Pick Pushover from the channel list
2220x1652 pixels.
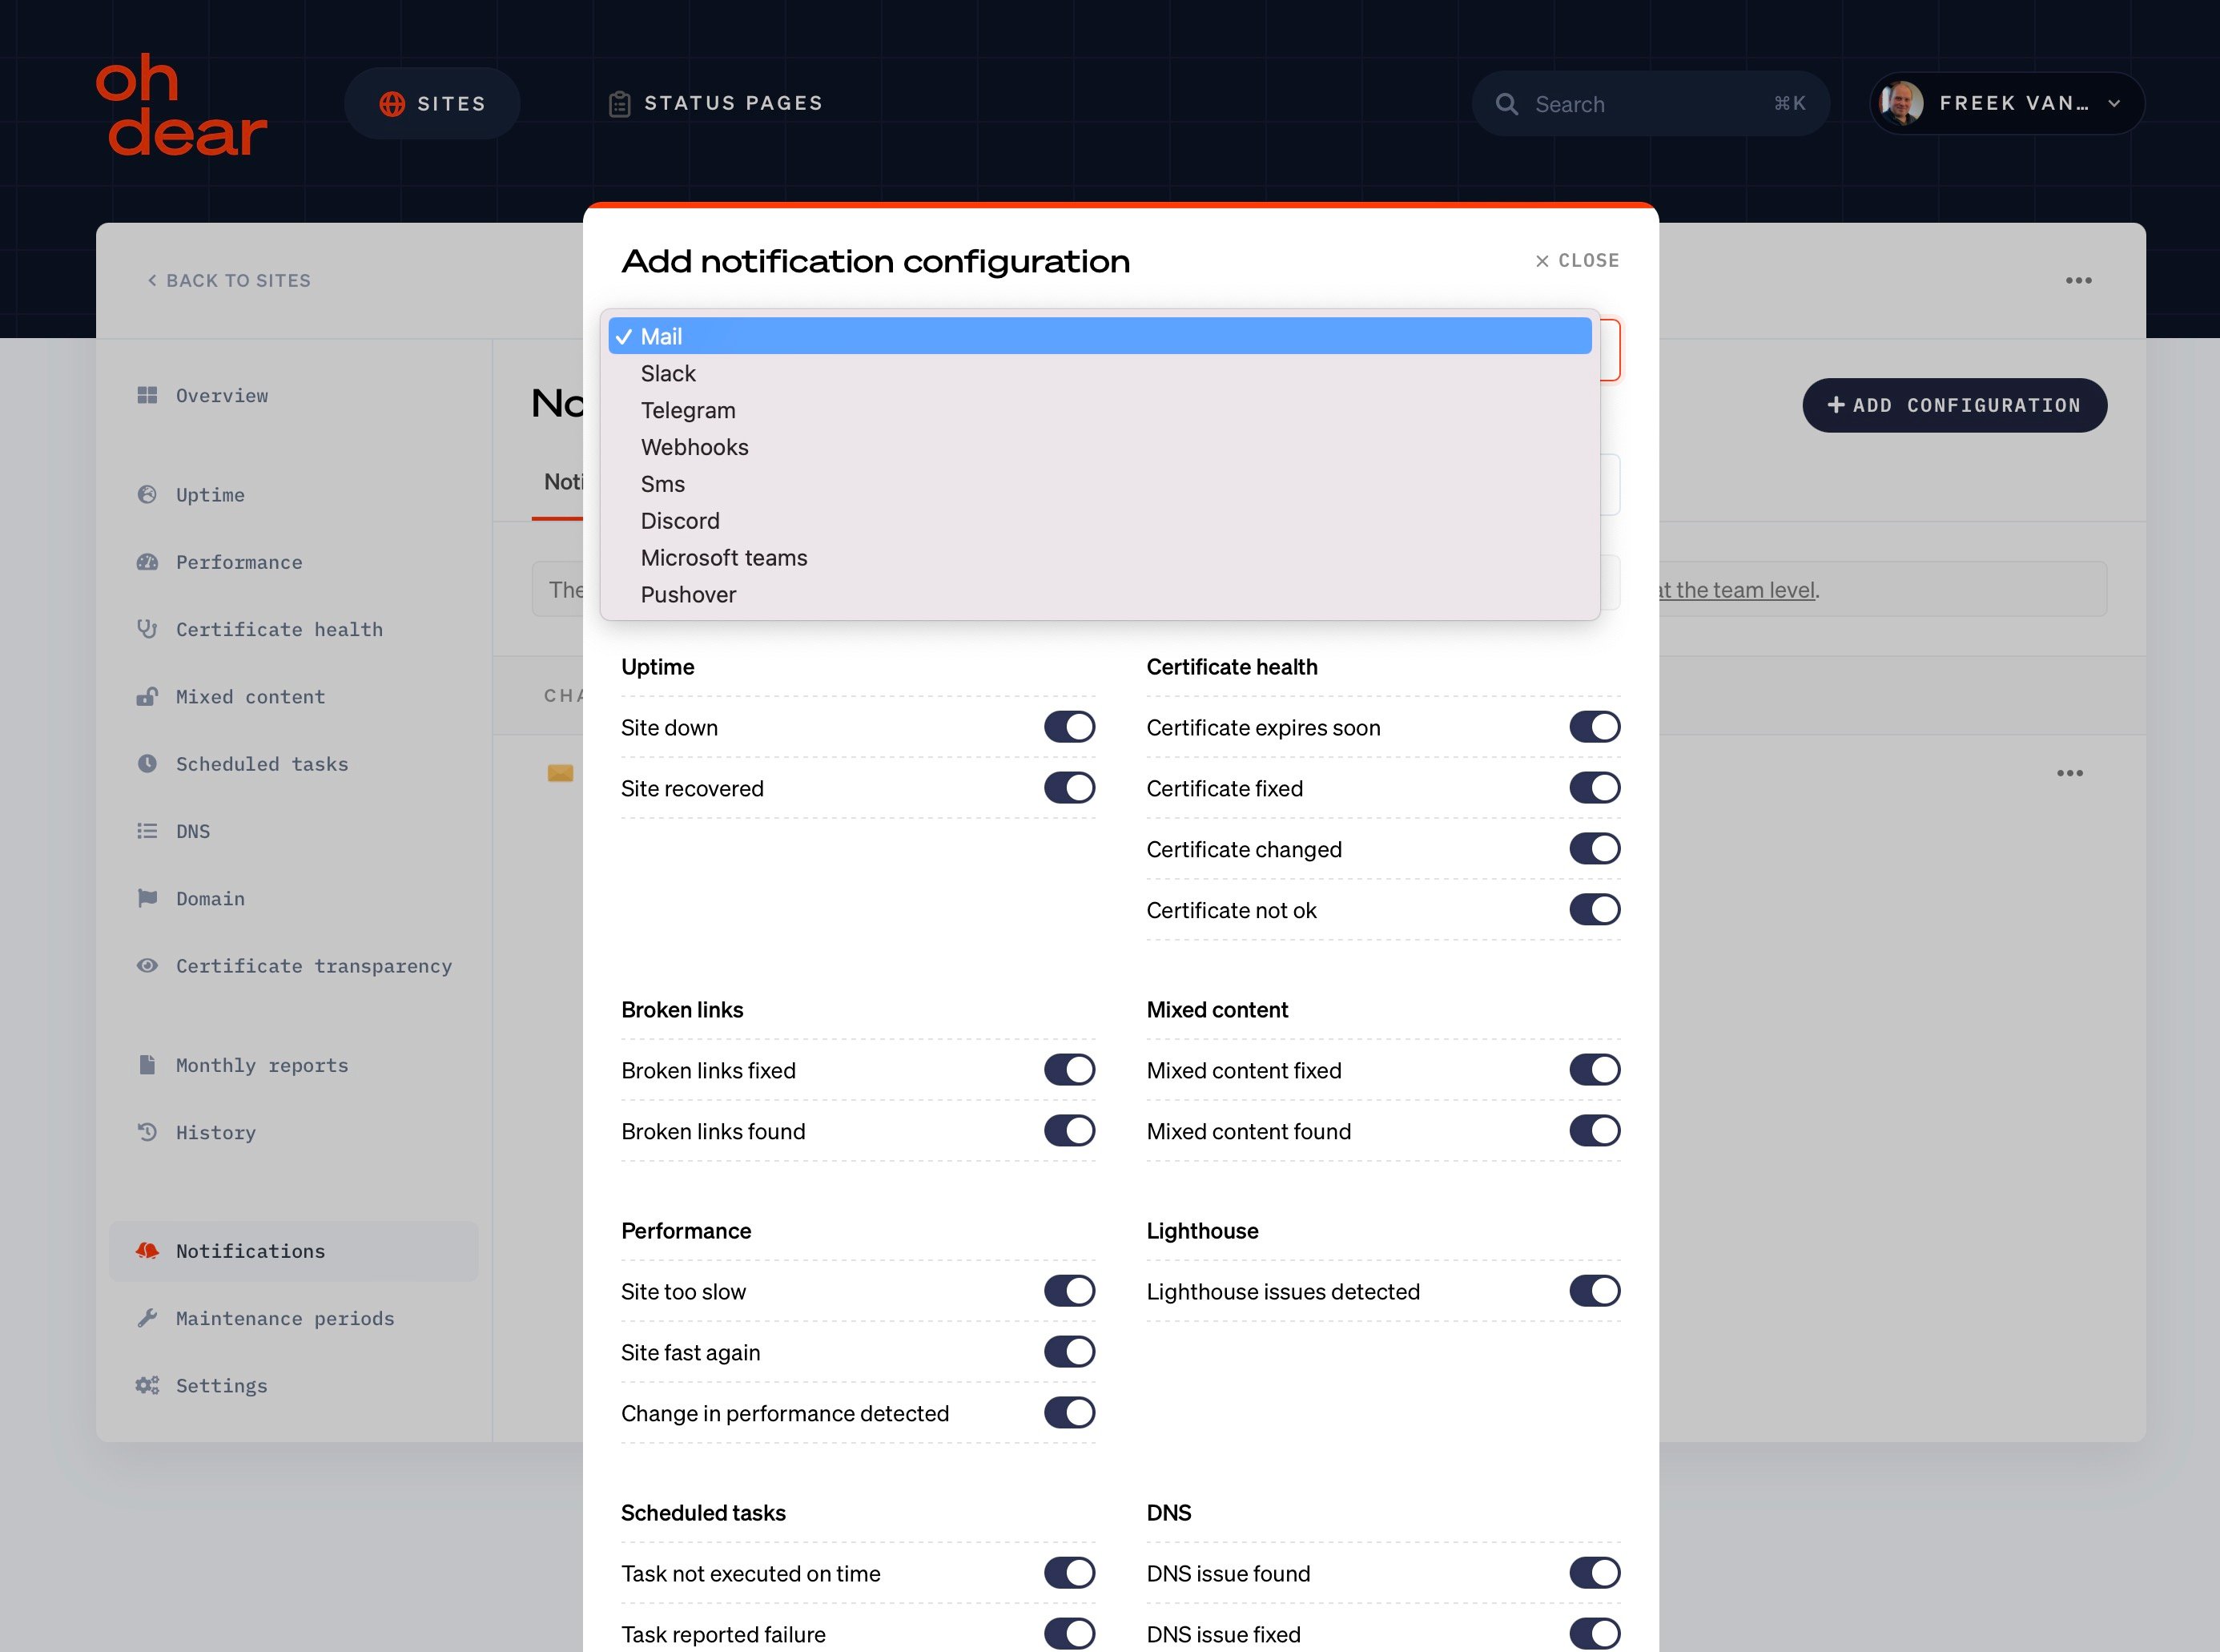[1100, 595]
